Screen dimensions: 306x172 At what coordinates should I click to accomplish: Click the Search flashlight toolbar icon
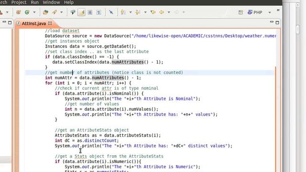[55, 12]
